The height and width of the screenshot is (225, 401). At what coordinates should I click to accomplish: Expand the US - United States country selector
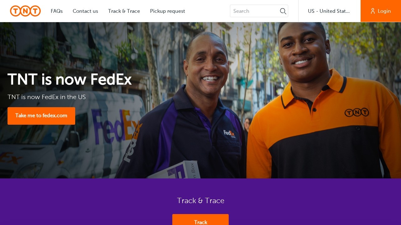[x=329, y=11]
